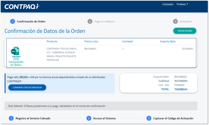Click step 1 circle for Confirmación de Orden
This screenshot has width=209, height=125.
pos(12,21)
